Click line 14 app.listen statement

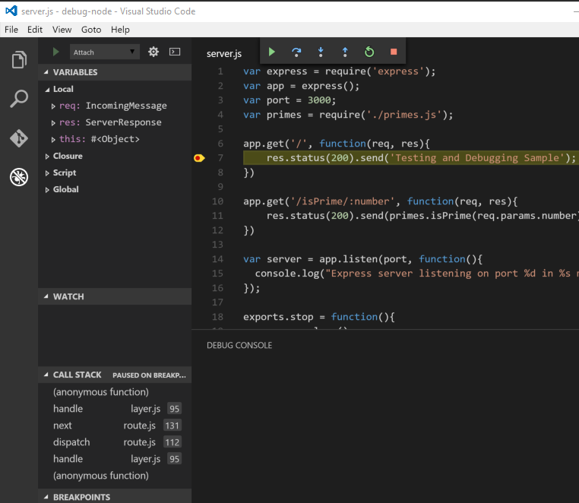click(362, 259)
